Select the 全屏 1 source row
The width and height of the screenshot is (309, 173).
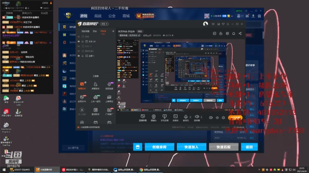[x=96, y=56]
